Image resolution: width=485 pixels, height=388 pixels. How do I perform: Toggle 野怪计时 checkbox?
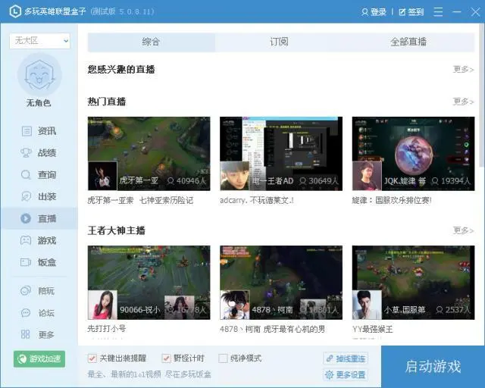click(166, 358)
